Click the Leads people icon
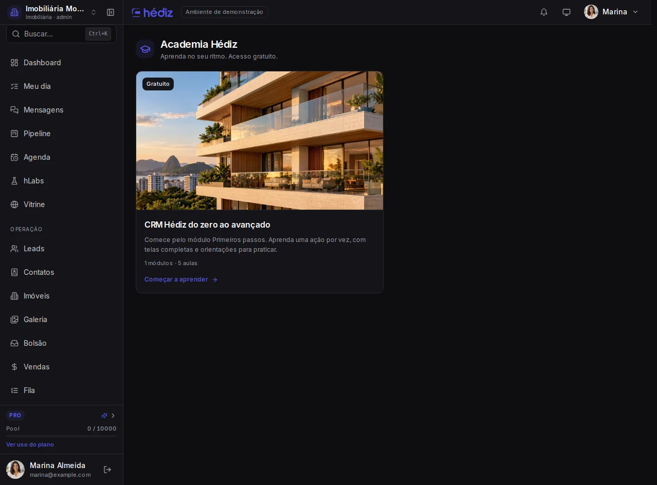 pos(14,249)
